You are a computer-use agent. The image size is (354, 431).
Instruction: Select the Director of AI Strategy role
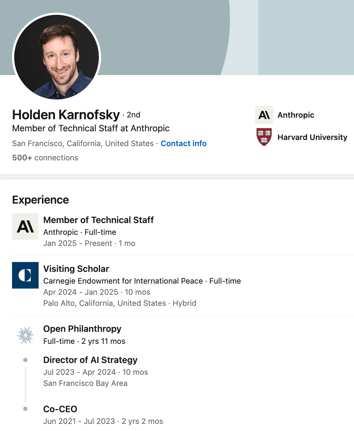click(90, 360)
